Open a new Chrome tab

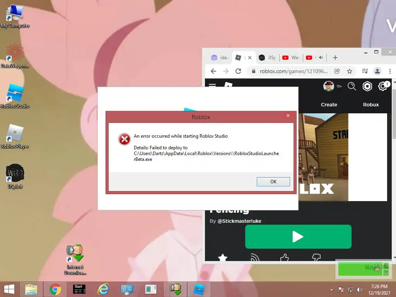pyautogui.click(x=335, y=58)
